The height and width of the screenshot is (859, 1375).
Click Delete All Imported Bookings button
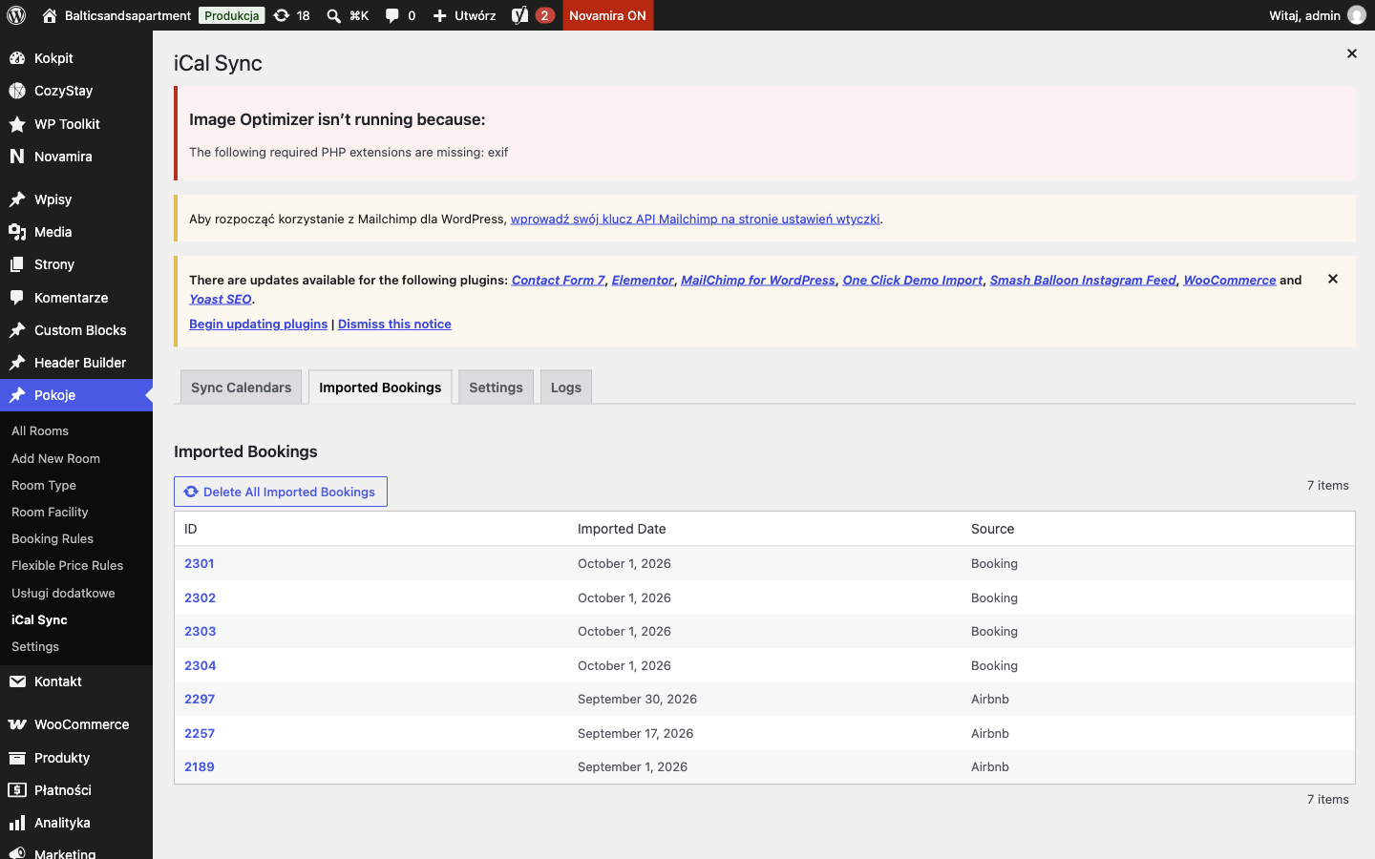[x=281, y=492]
